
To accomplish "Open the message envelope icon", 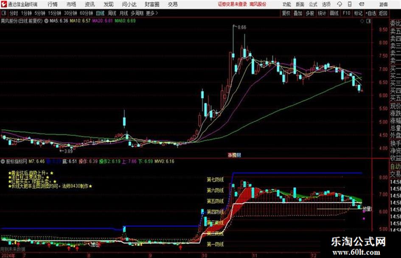I will pos(362,4).
